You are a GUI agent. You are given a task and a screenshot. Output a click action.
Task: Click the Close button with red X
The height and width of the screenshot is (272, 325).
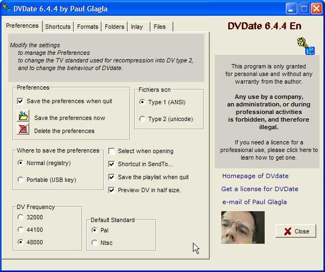pos(296,231)
